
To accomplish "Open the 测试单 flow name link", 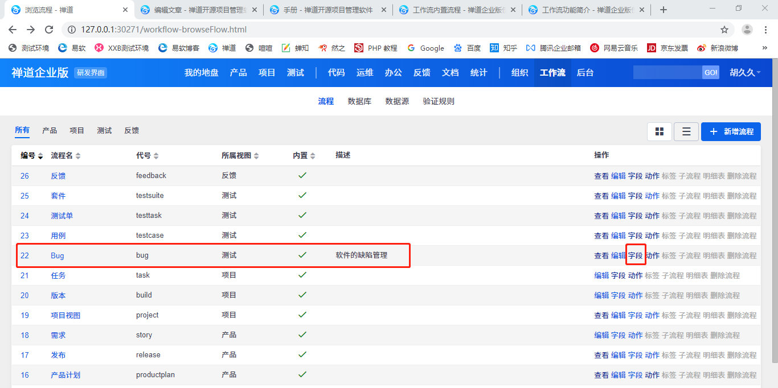I will 62,216.
